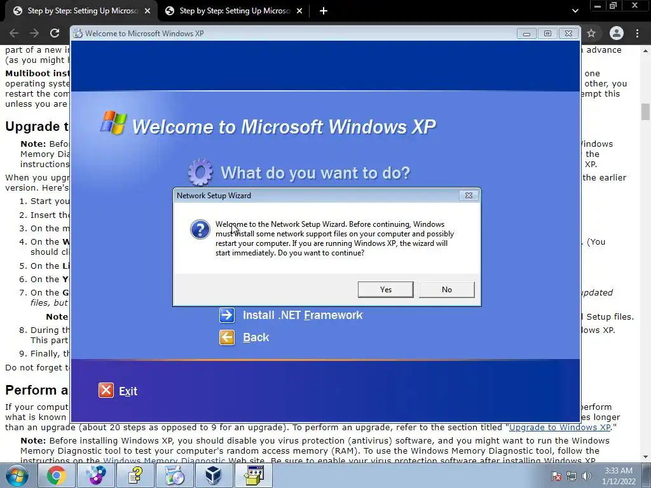Screen dimensions: 651x488
Task: Click the blue arrow beside Install .NET Framework
Action: pos(227,315)
